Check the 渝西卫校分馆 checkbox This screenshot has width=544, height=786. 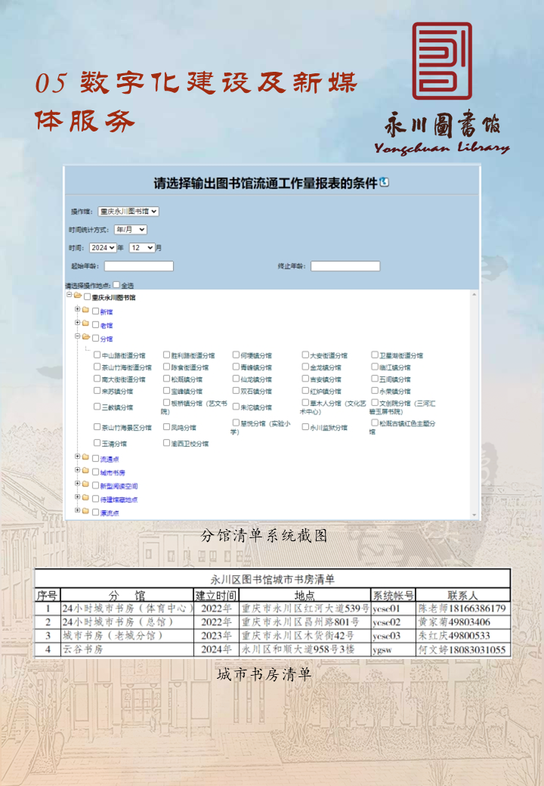[166, 443]
